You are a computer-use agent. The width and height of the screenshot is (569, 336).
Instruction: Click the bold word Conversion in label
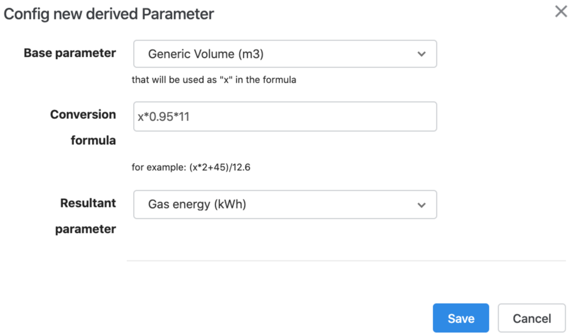[x=83, y=115]
